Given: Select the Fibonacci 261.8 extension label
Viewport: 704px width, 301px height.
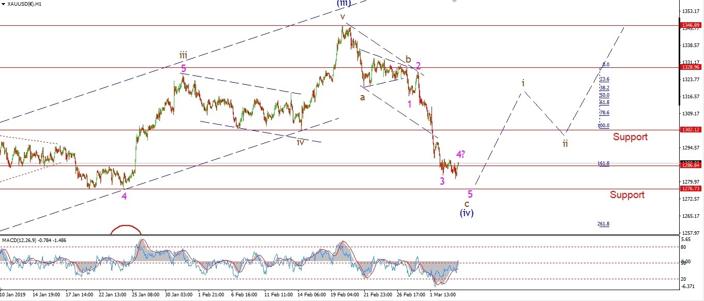Looking at the screenshot, I should 603,224.
